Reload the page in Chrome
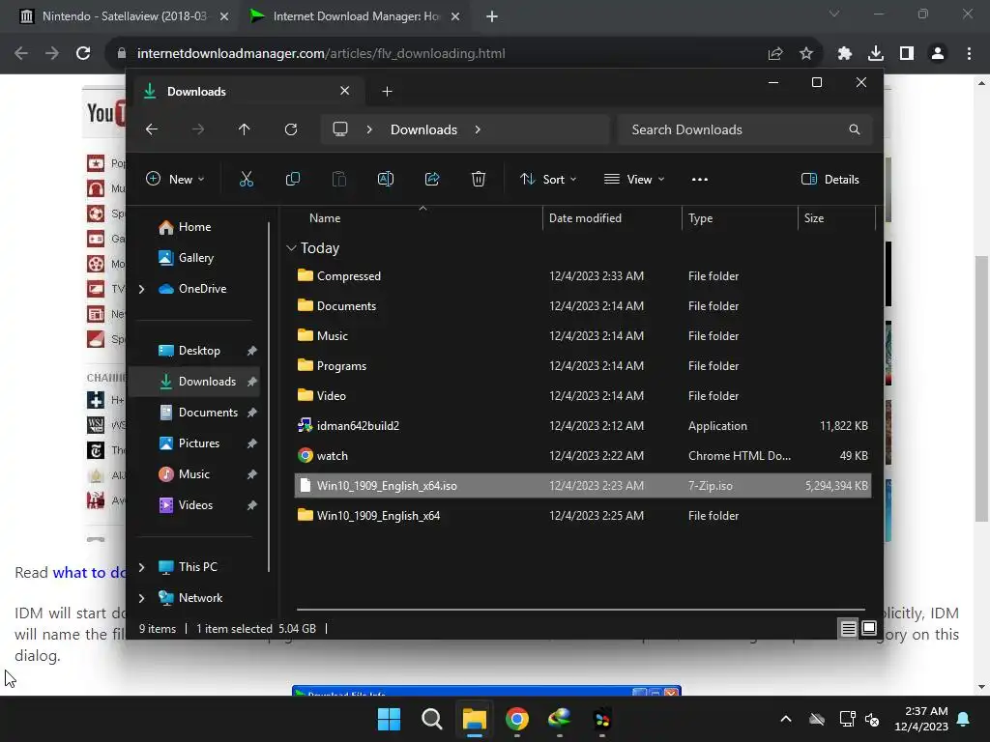 coord(83,54)
